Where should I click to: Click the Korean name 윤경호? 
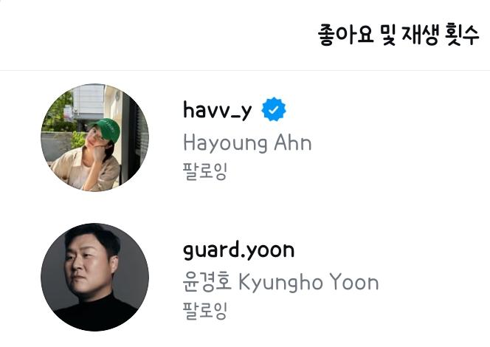(x=207, y=282)
